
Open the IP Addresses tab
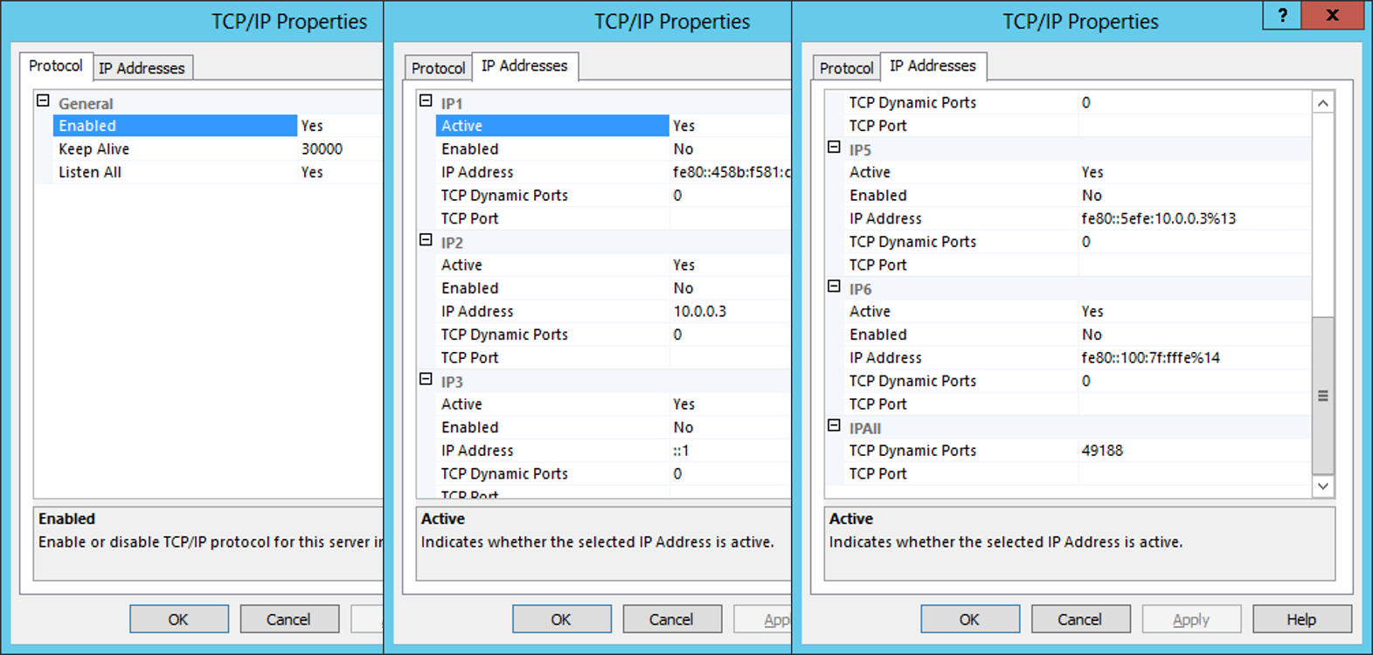pyautogui.click(x=142, y=67)
